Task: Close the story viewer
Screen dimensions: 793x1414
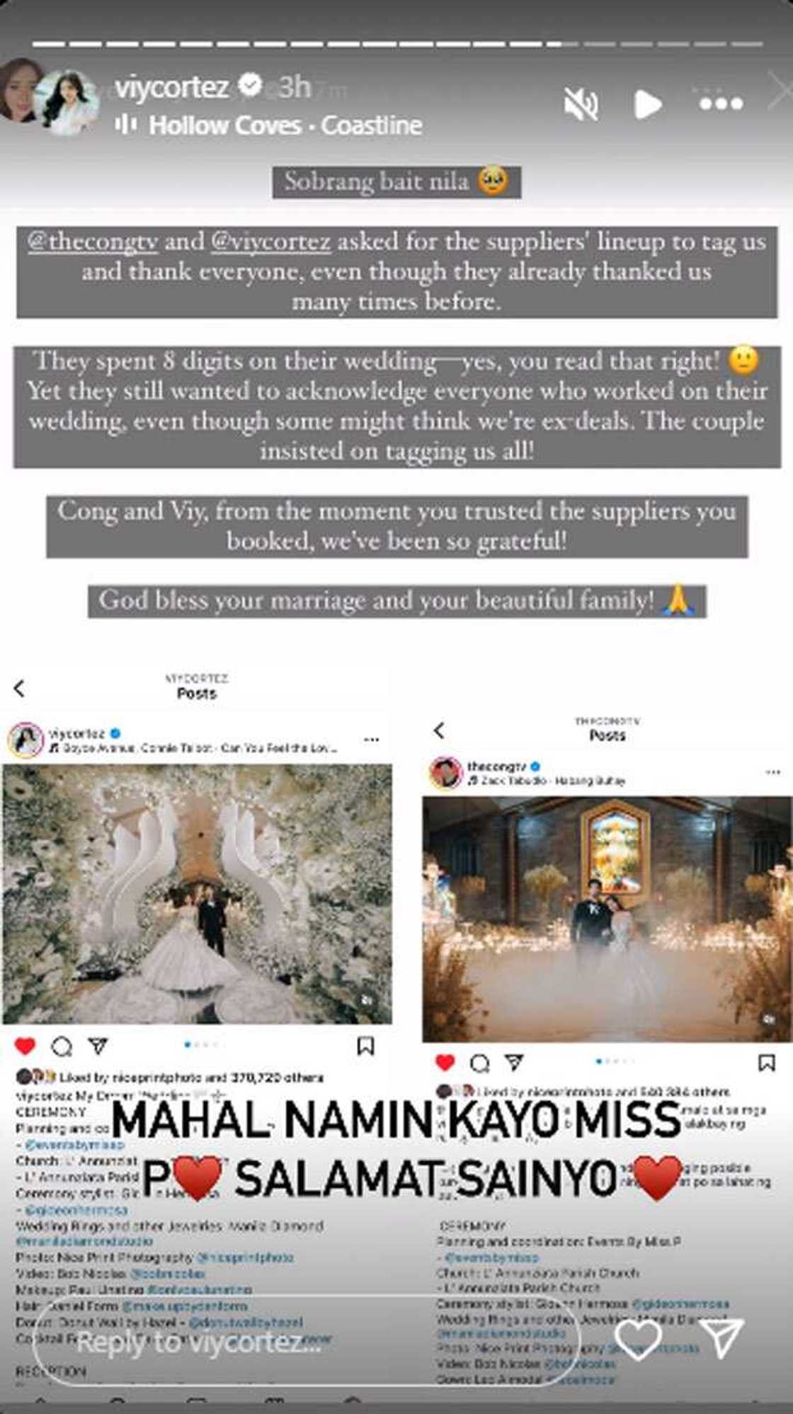Action: point(780,92)
